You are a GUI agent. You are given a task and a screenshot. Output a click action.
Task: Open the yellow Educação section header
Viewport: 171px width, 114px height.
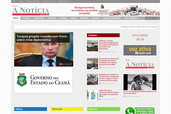[67, 109]
